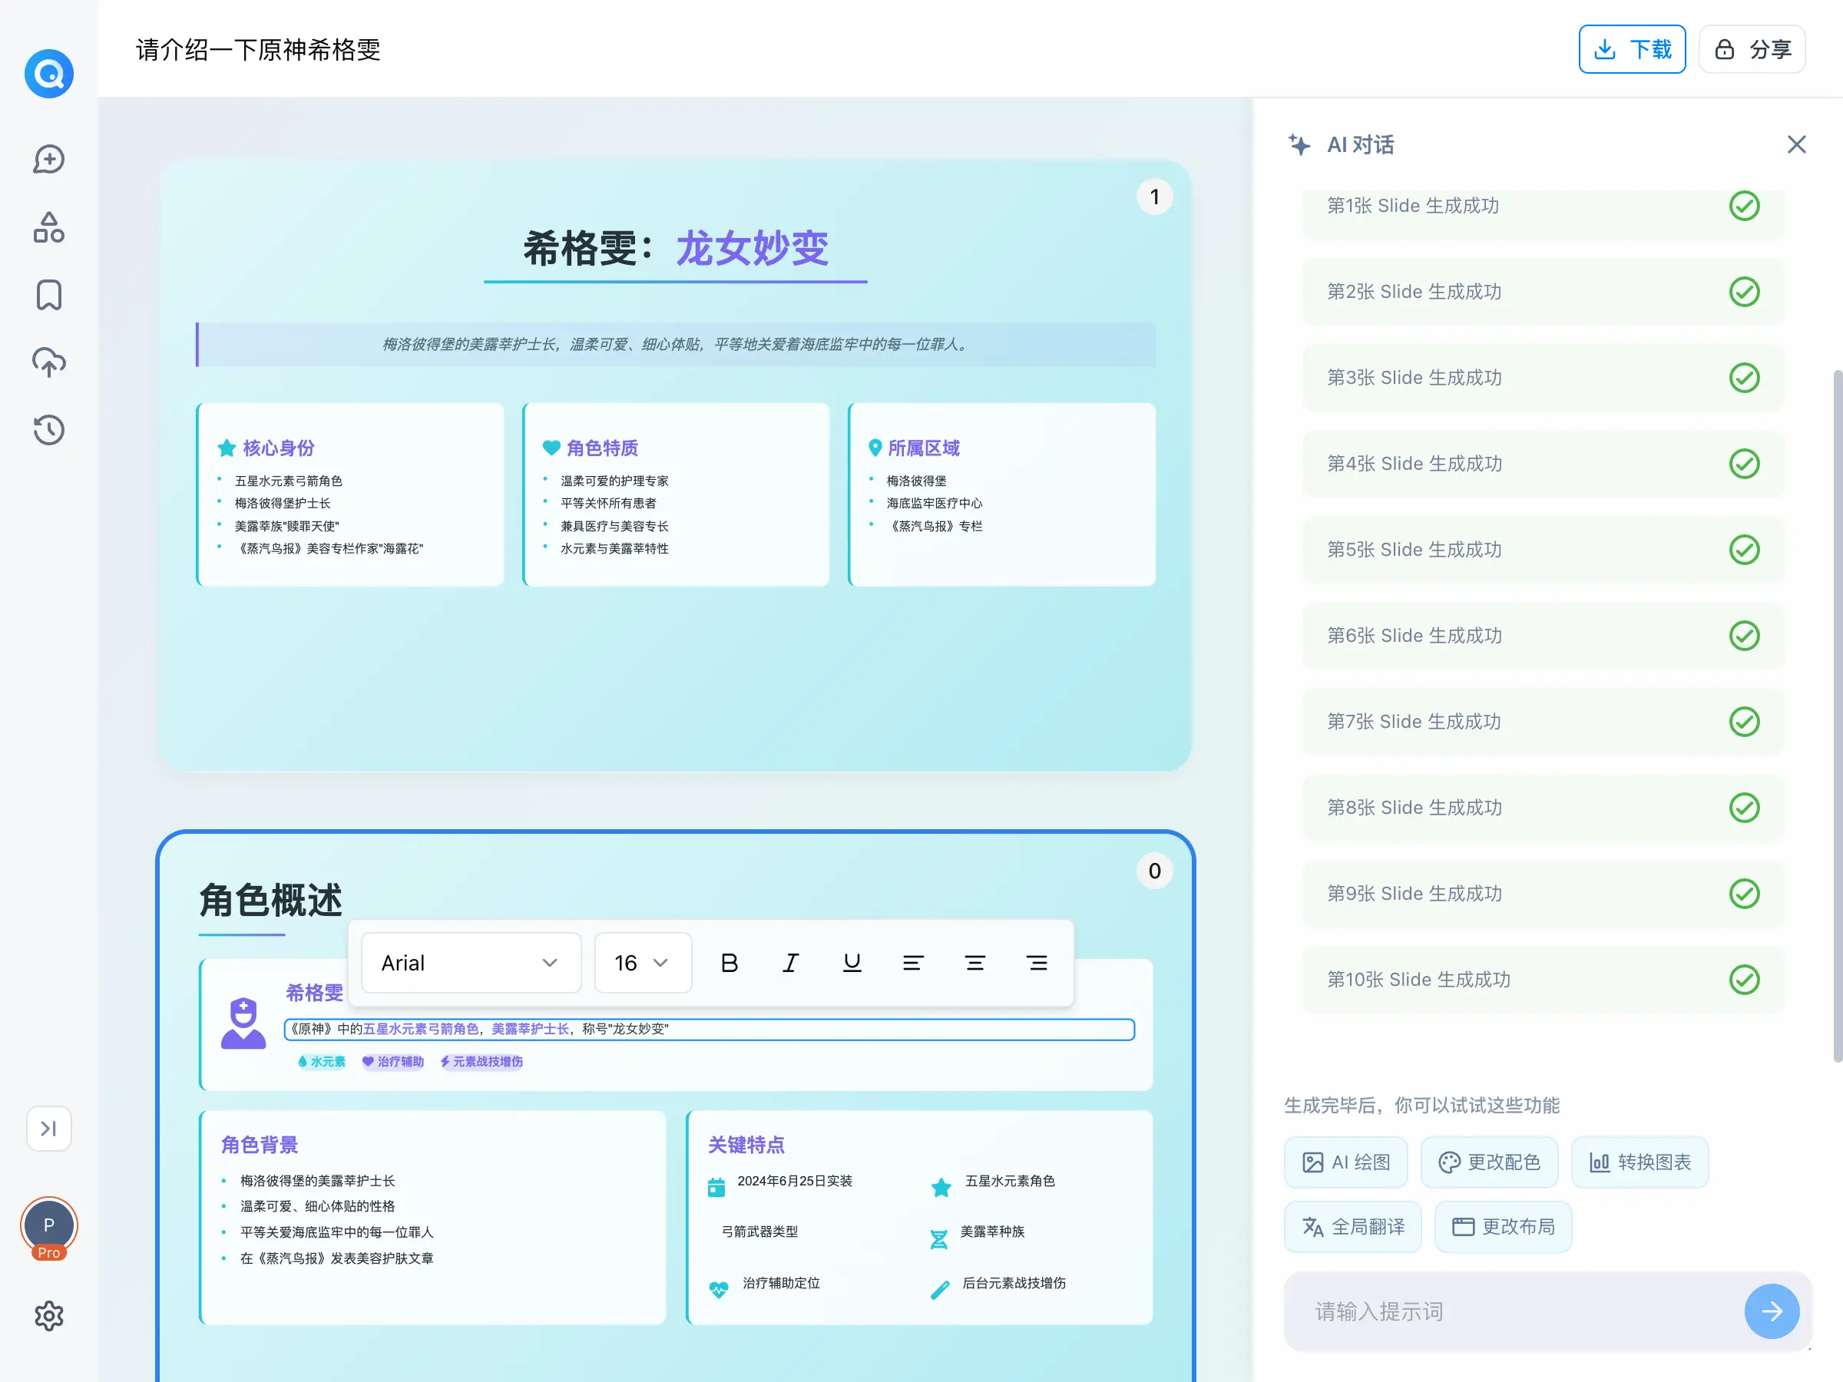
Task: Click the AI sparkle icon beside AI 对话
Action: 1299,144
